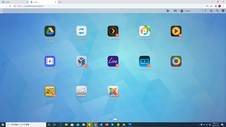Open yuisket user account menu
Screen dimensions: 226x127
click(x=185, y=11)
